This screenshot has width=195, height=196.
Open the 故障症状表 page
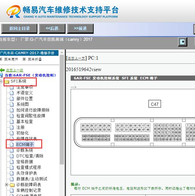pos(27,138)
